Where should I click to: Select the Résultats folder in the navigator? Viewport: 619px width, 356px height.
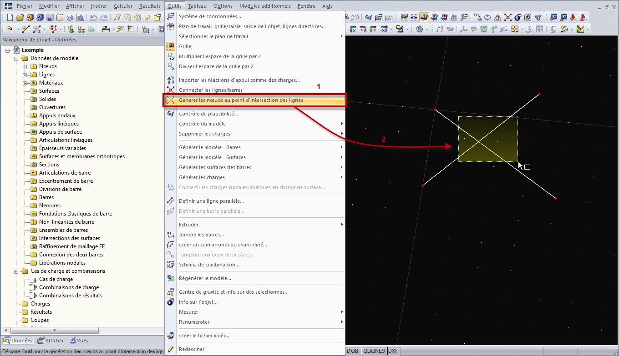point(41,312)
